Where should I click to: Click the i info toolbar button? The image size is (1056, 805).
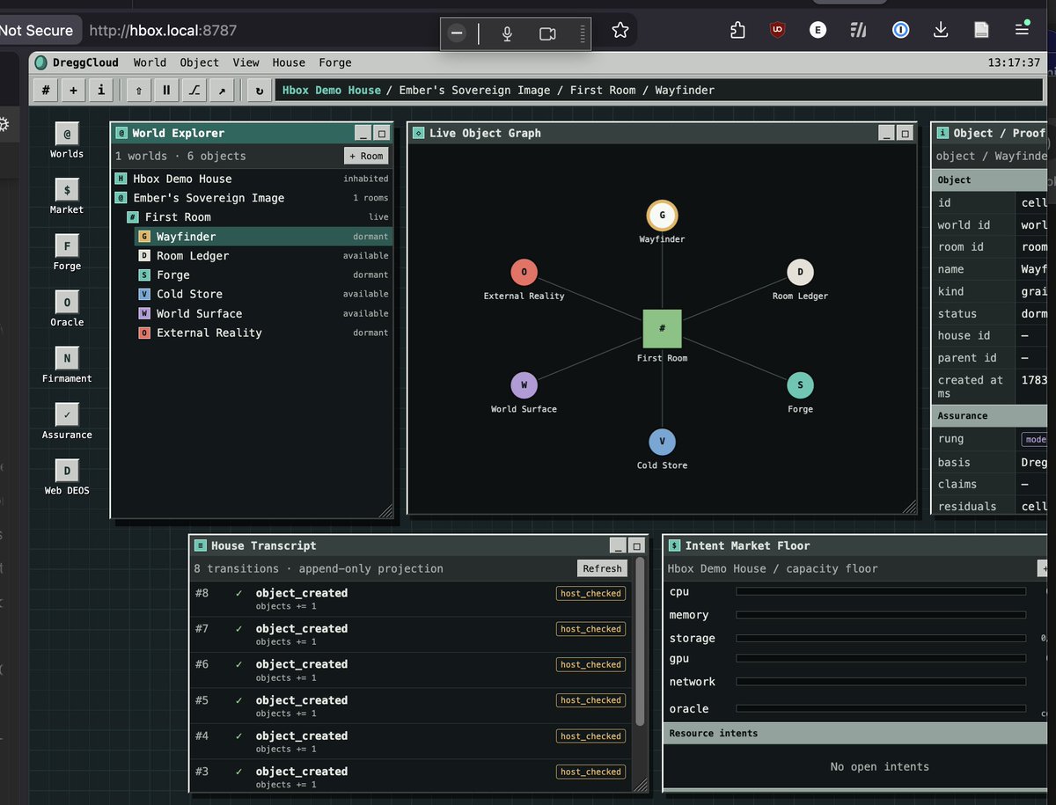(100, 90)
